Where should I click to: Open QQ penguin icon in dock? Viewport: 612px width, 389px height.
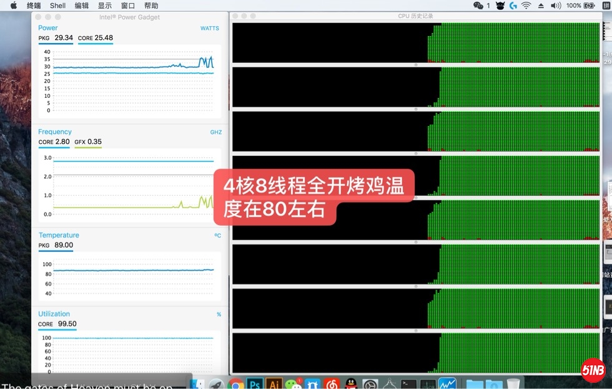click(x=351, y=384)
